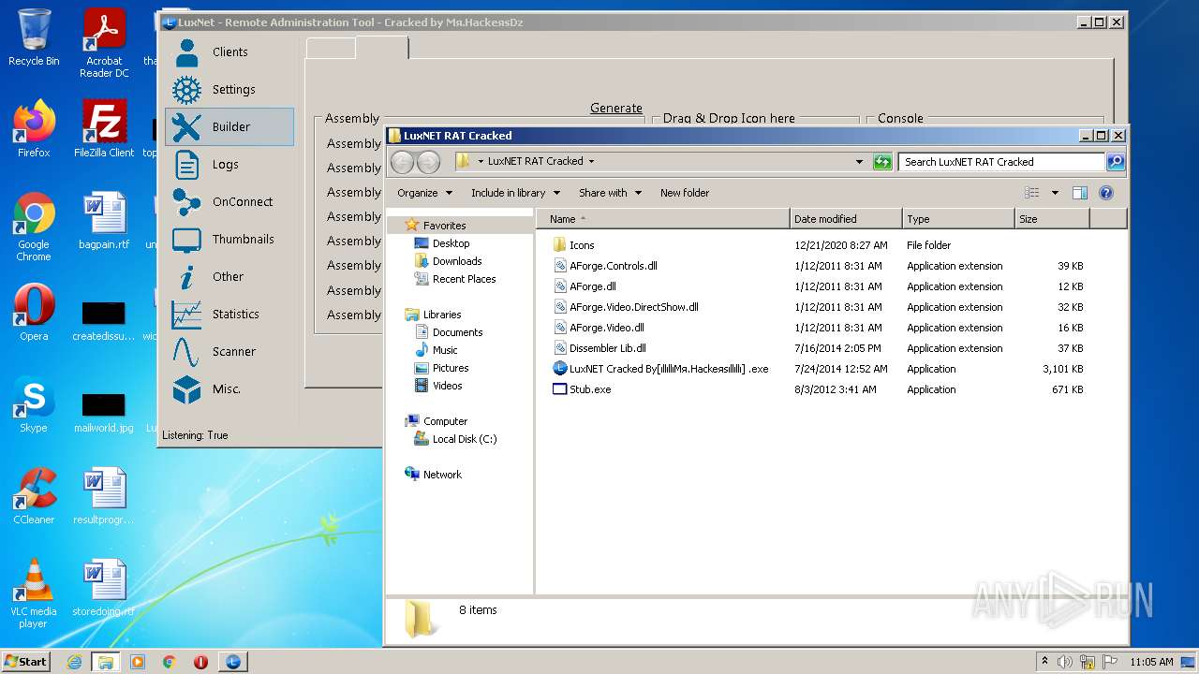Sort by Name column header
The width and height of the screenshot is (1199, 674).
[663, 219]
